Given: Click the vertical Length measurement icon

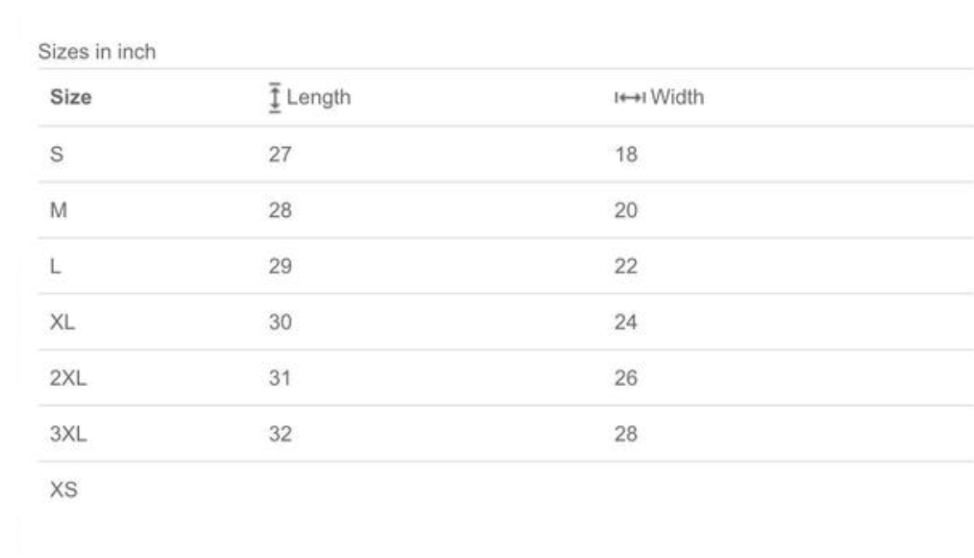Looking at the screenshot, I should coord(275,99).
